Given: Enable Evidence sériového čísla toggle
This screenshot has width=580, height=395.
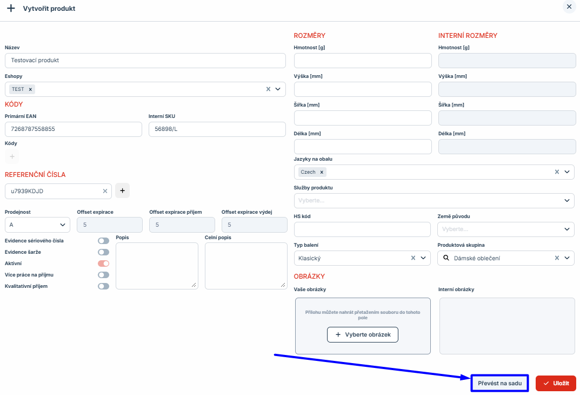Looking at the screenshot, I should pyautogui.click(x=103, y=241).
